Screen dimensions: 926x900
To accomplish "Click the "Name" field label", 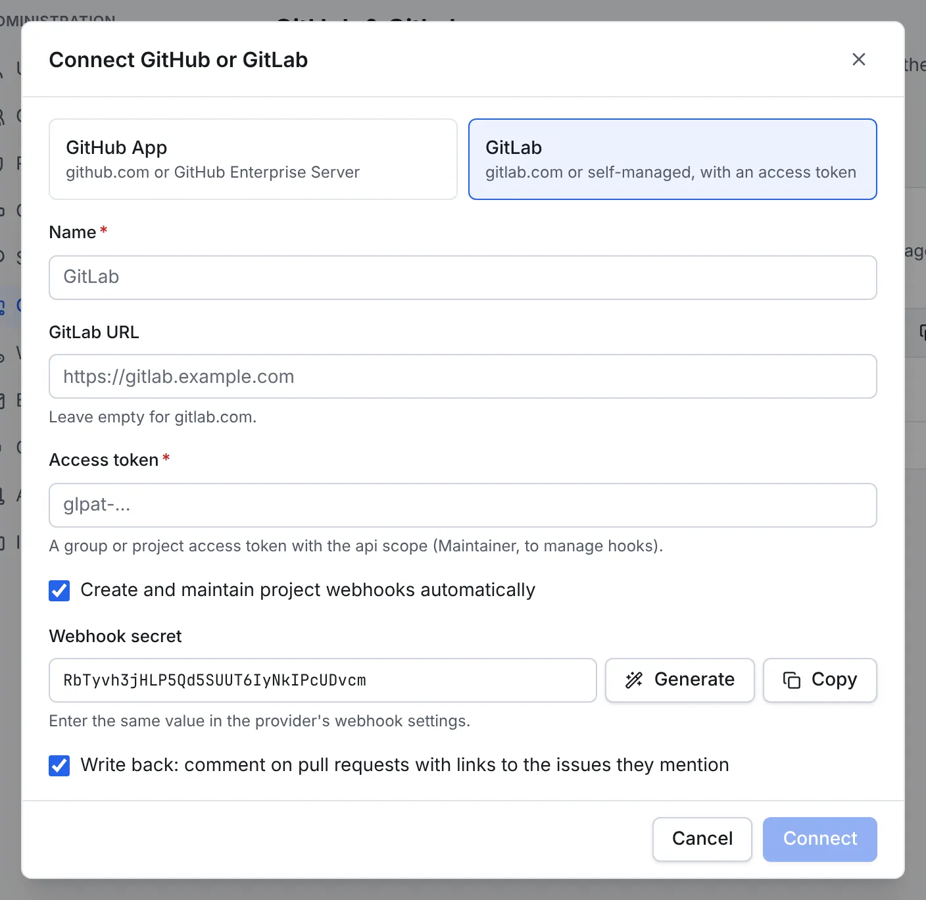I will [72, 232].
